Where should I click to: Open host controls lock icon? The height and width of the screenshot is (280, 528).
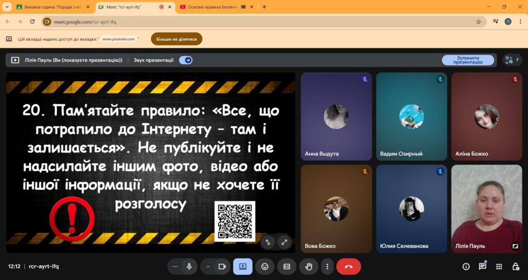point(516,267)
